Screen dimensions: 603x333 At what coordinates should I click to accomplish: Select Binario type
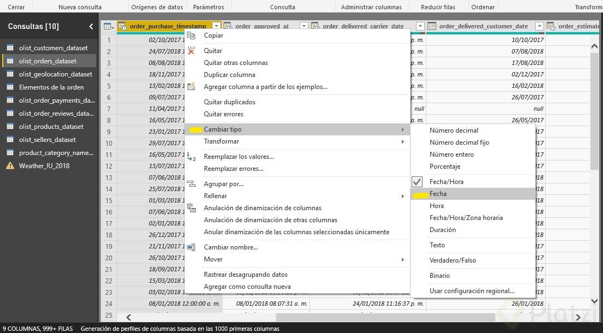point(440,275)
